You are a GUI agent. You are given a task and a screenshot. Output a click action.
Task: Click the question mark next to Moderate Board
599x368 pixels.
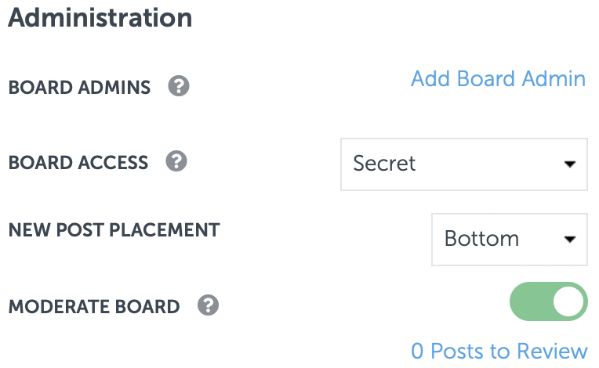[x=208, y=305]
